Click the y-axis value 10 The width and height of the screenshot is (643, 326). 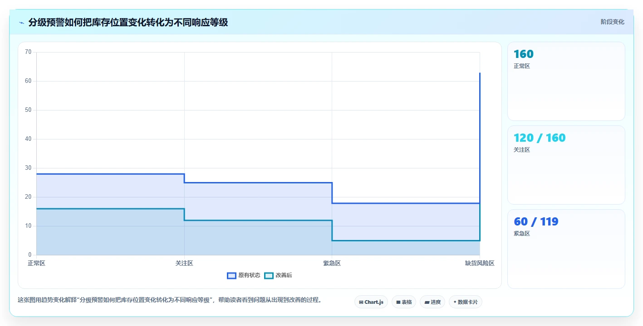[x=28, y=226]
